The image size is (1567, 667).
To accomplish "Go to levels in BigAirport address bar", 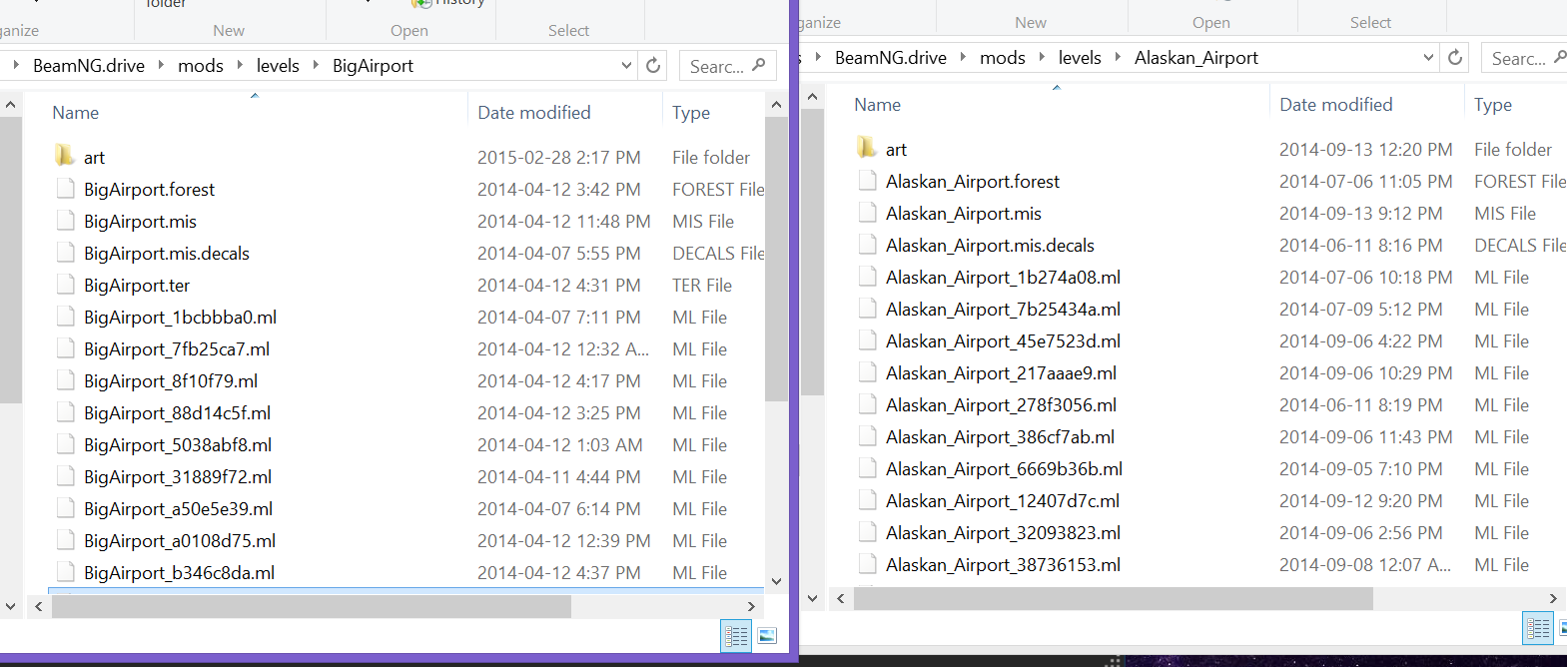I will pyautogui.click(x=278, y=66).
